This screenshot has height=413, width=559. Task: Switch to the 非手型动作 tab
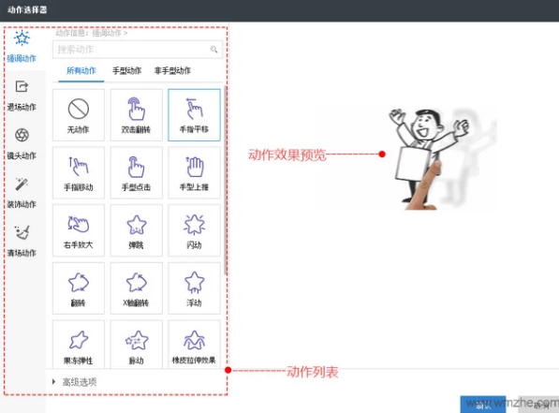172,70
